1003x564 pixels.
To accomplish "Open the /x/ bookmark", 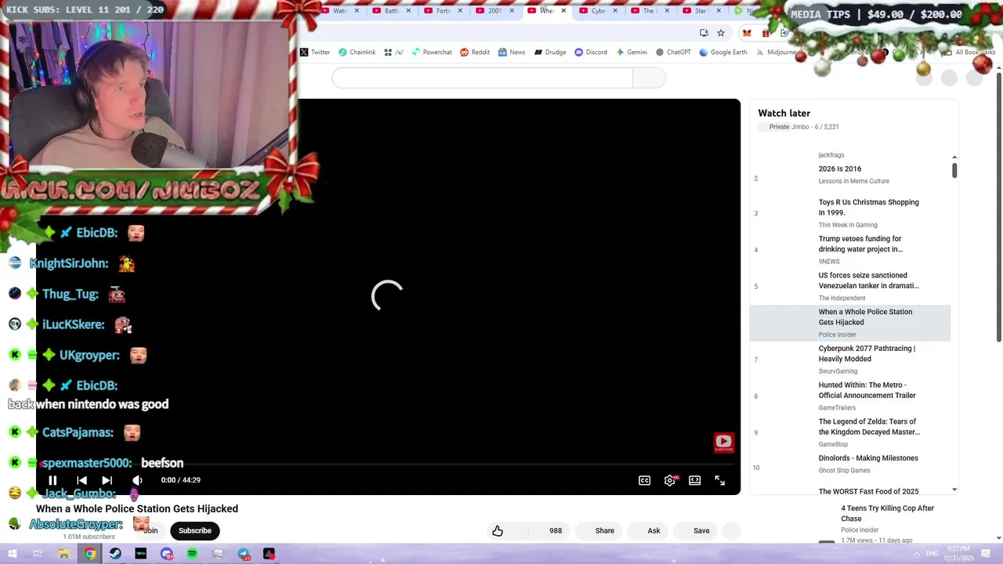I will click(x=393, y=52).
